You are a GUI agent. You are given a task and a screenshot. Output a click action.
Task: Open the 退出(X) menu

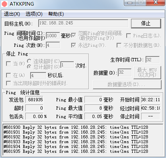pyautogui.click(x=12, y=14)
